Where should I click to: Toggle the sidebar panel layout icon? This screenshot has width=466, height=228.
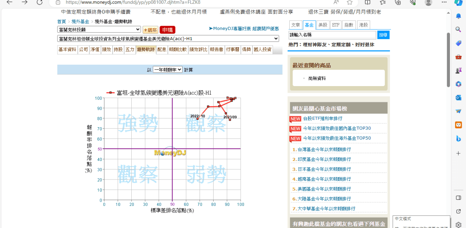click(458, 198)
